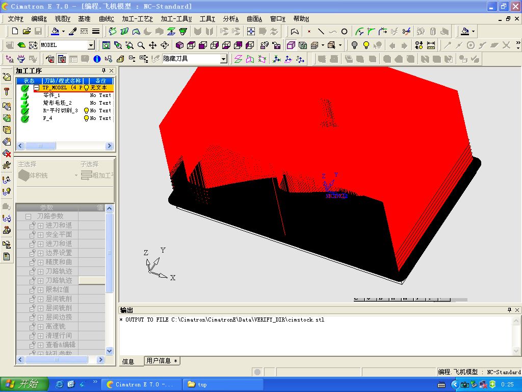Open the MODEL set dropdown
Screen dimensions: 522x392
(x=91, y=45)
